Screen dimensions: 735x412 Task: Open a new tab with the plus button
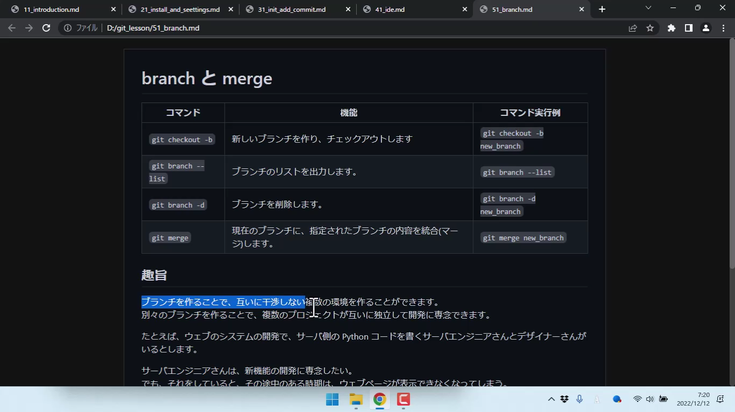(602, 9)
